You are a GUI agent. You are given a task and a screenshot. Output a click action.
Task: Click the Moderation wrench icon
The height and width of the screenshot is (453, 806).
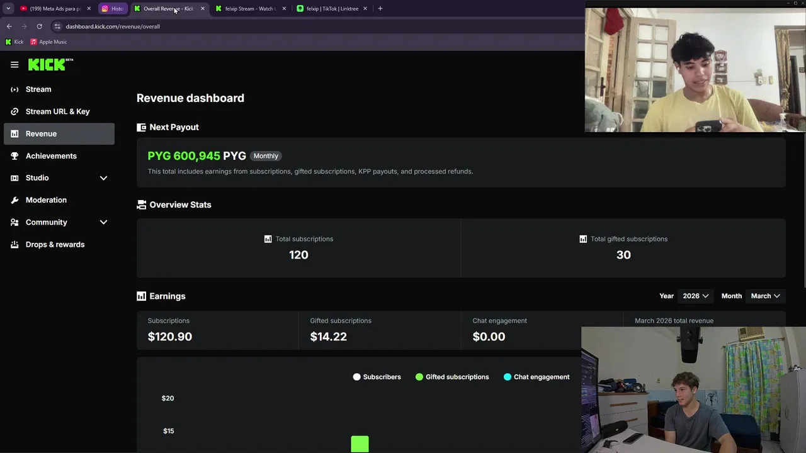pyautogui.click(x=14, y=200)
